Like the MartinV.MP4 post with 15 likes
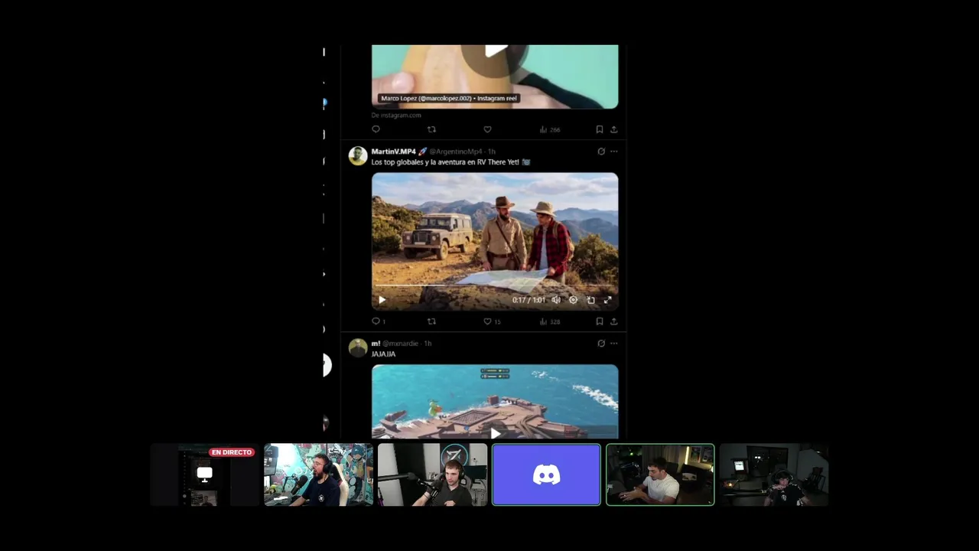The image size is (979, 551). 492,321
